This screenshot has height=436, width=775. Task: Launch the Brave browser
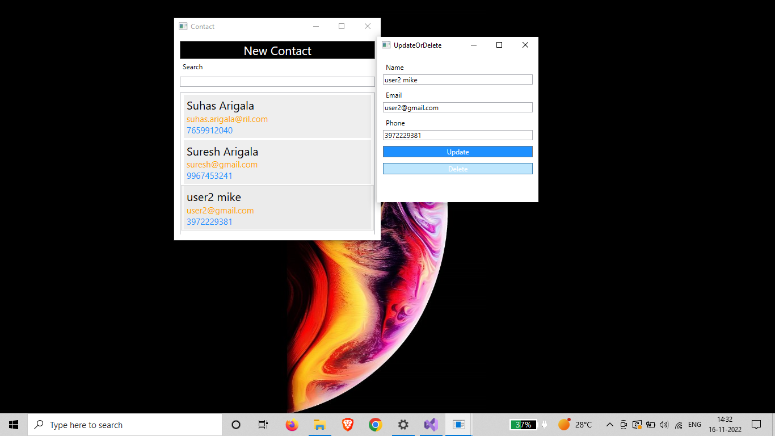347,424
